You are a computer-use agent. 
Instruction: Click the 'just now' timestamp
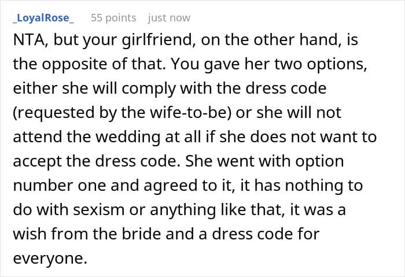point(169,18)
